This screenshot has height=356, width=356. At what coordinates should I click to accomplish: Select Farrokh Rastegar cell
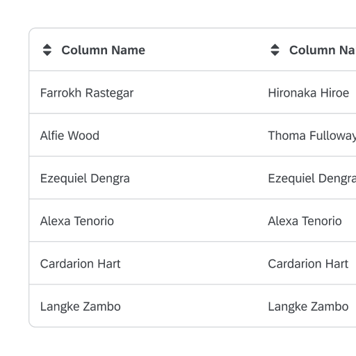tap(87, 93)
